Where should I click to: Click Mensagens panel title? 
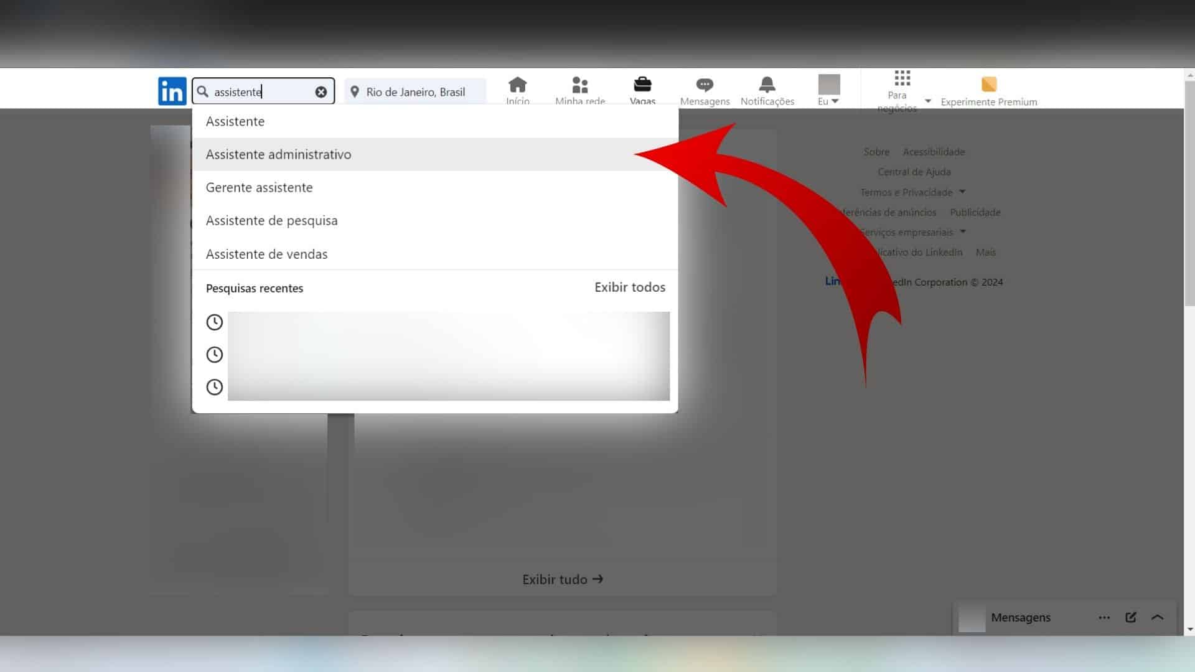click(x=1021, y=617)
